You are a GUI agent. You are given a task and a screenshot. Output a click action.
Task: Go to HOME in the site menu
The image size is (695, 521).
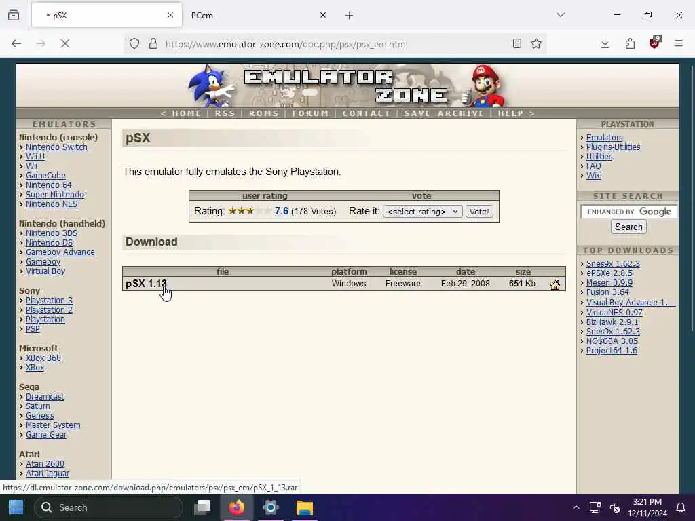187,113
